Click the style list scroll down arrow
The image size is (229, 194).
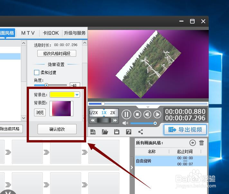click(x=24, y=118)
